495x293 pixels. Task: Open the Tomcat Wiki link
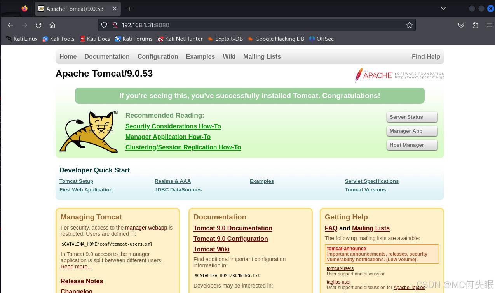(211, 249)
